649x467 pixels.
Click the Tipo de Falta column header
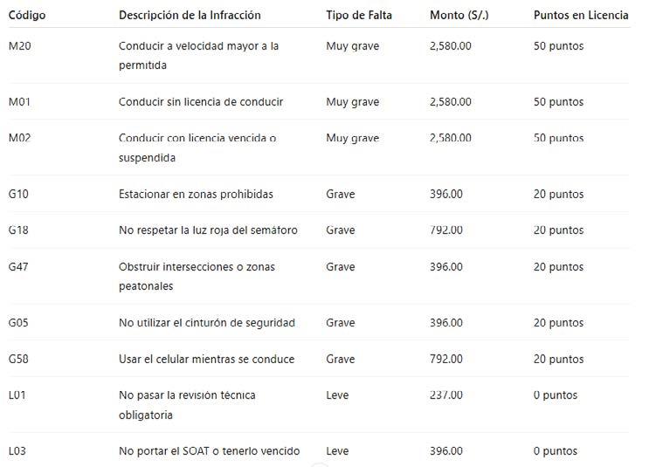359,16
